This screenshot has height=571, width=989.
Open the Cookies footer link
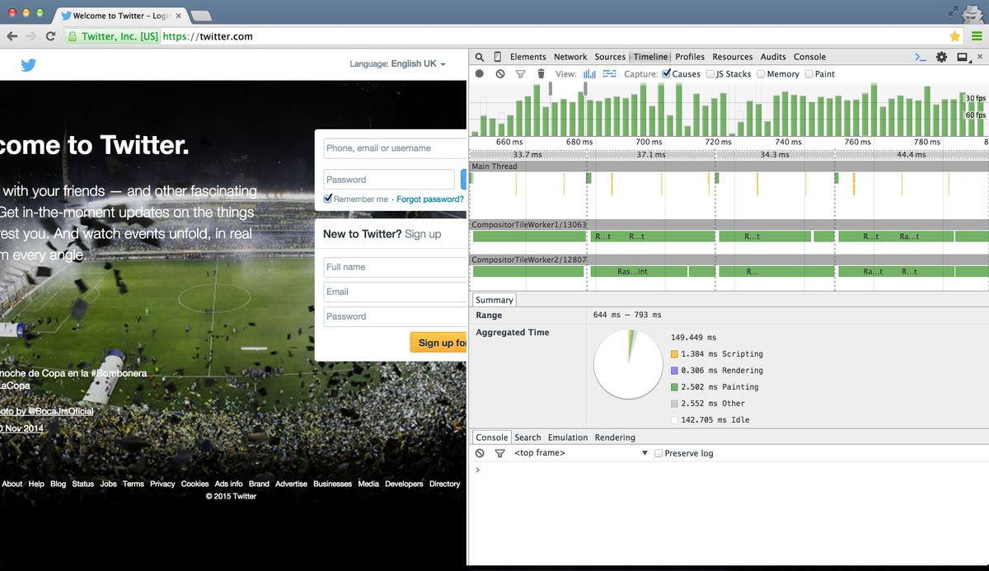[195, 484]
